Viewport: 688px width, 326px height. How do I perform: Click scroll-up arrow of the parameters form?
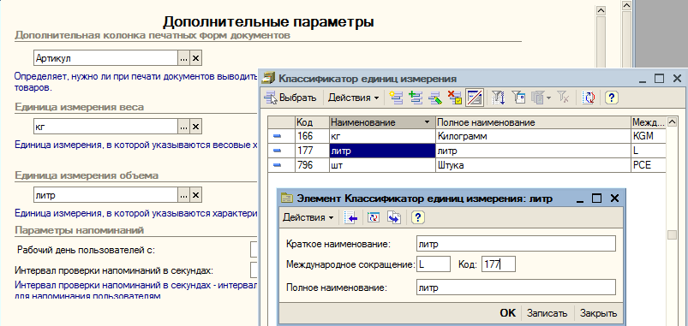tap(601, 10)
